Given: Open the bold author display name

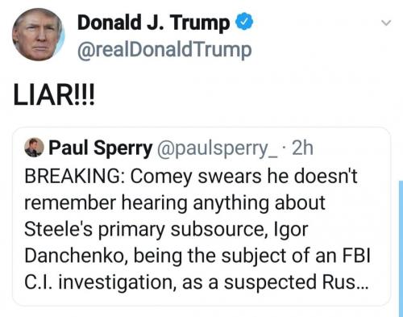Looking at the screenshot, I should click(153, 23).
